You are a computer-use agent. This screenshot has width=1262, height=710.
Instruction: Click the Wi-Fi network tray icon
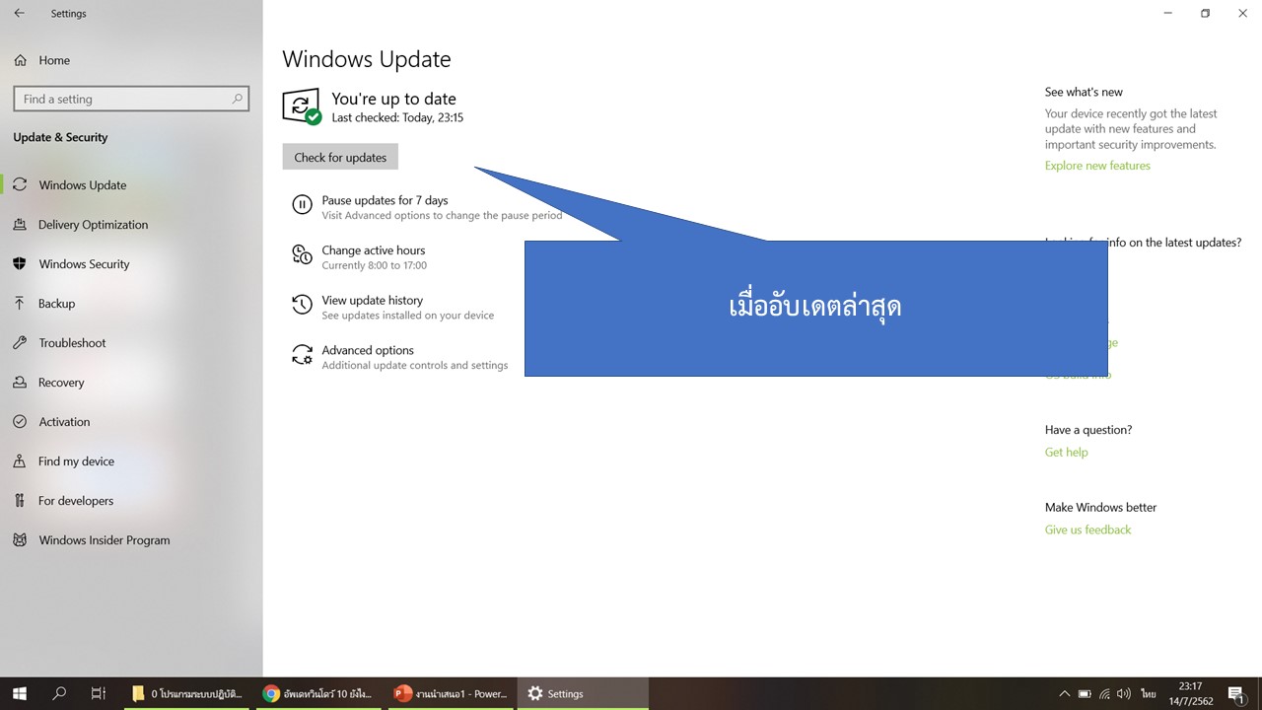click(x=1105, y=693)
